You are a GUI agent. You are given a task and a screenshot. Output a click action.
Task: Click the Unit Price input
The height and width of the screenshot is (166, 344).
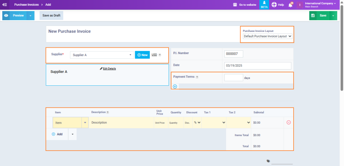[161, 123]
